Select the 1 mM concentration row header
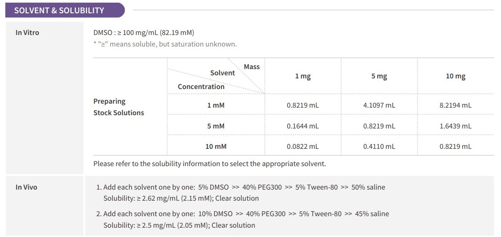The width and height of the screenshot is (501, 237). pos(216,105)
